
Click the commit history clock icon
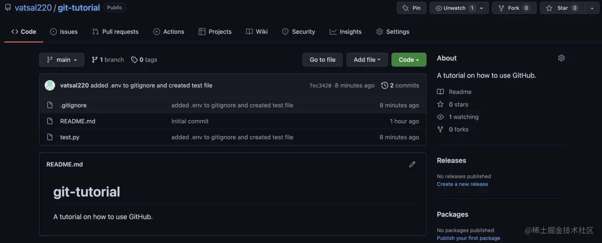[384, 85]
